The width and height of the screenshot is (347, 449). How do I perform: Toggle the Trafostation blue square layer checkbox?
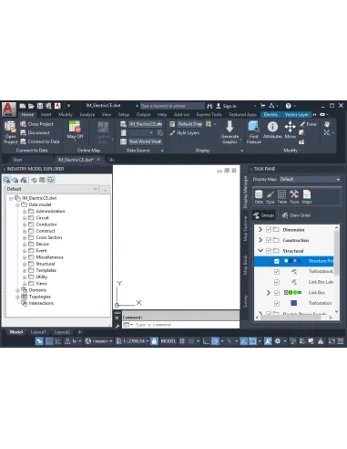click(x=277, y=303)
